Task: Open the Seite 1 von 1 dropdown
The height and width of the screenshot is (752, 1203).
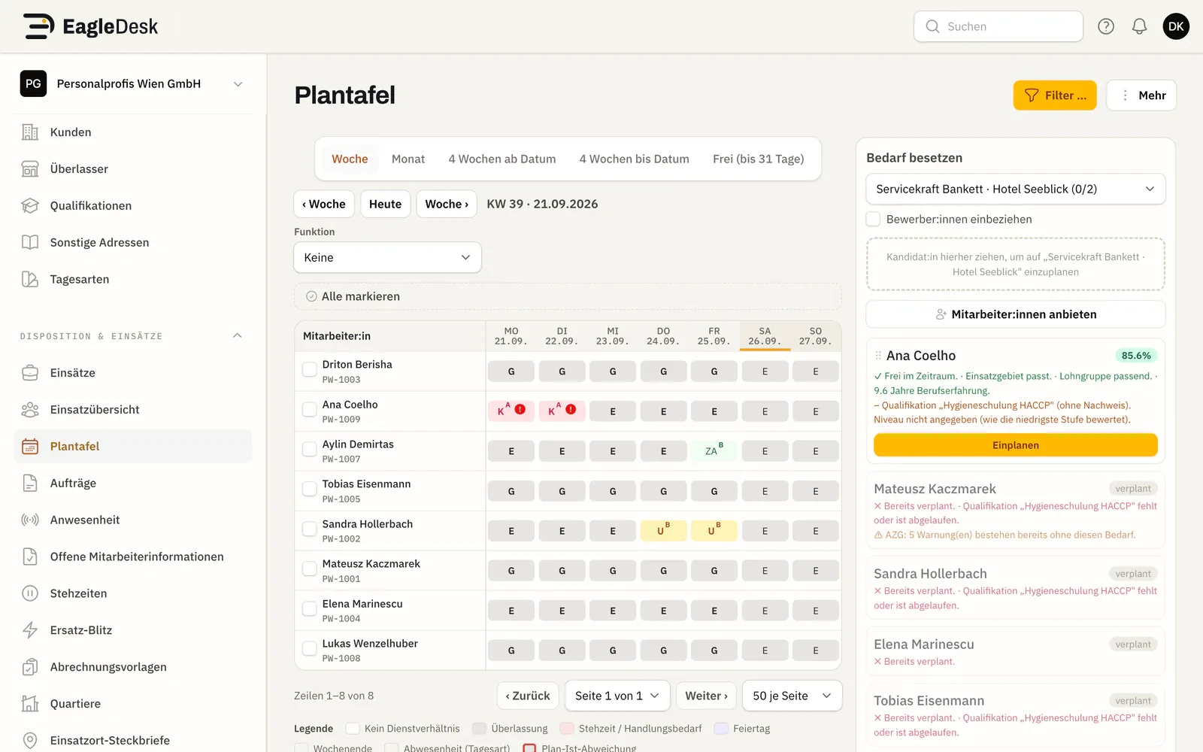Action: click(617, 696)
